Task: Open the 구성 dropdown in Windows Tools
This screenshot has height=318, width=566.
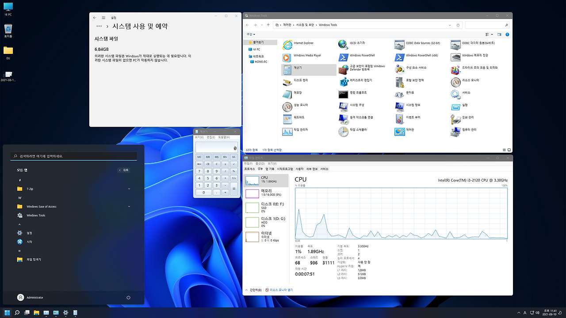Action: (251, 34)
